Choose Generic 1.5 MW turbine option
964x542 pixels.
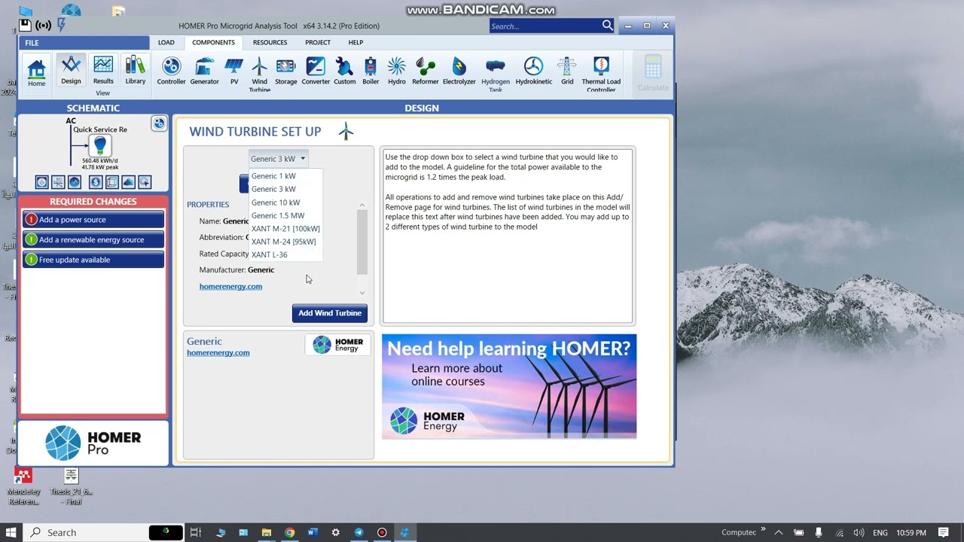tap(278, 215)
